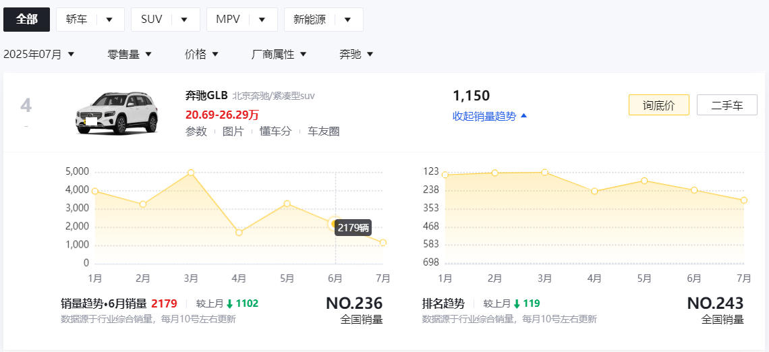Select the 2月 point on ranking chart

(x=495, y=173)
